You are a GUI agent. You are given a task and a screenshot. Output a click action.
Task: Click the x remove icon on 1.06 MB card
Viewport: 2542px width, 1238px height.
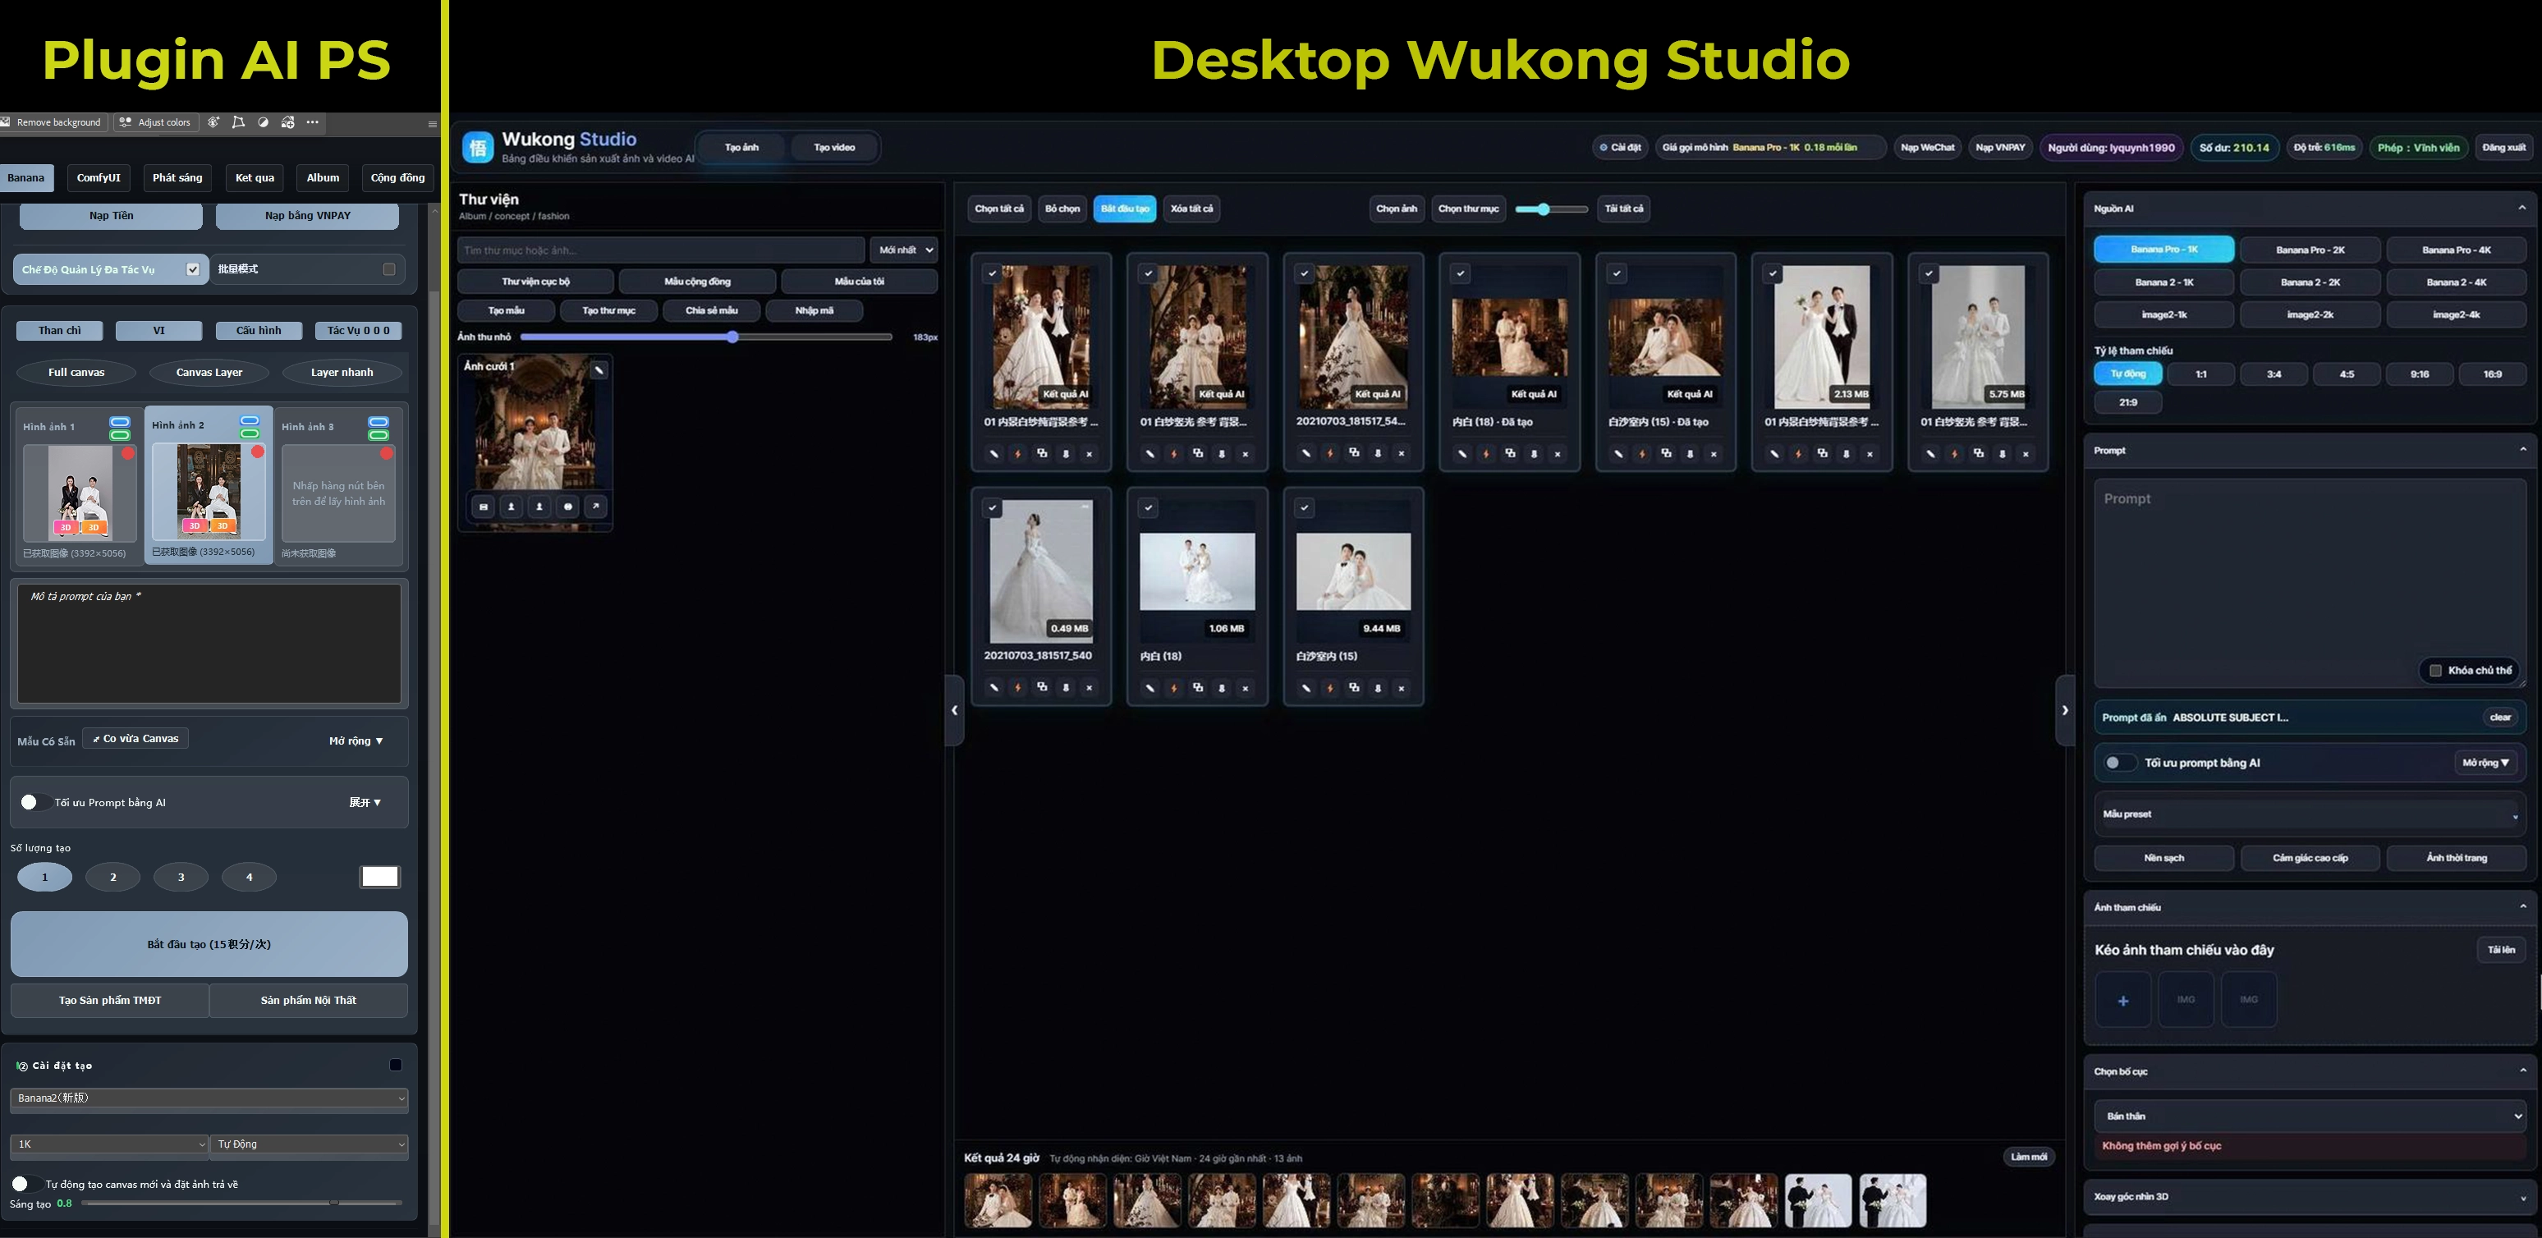(x=1246, y=688)
